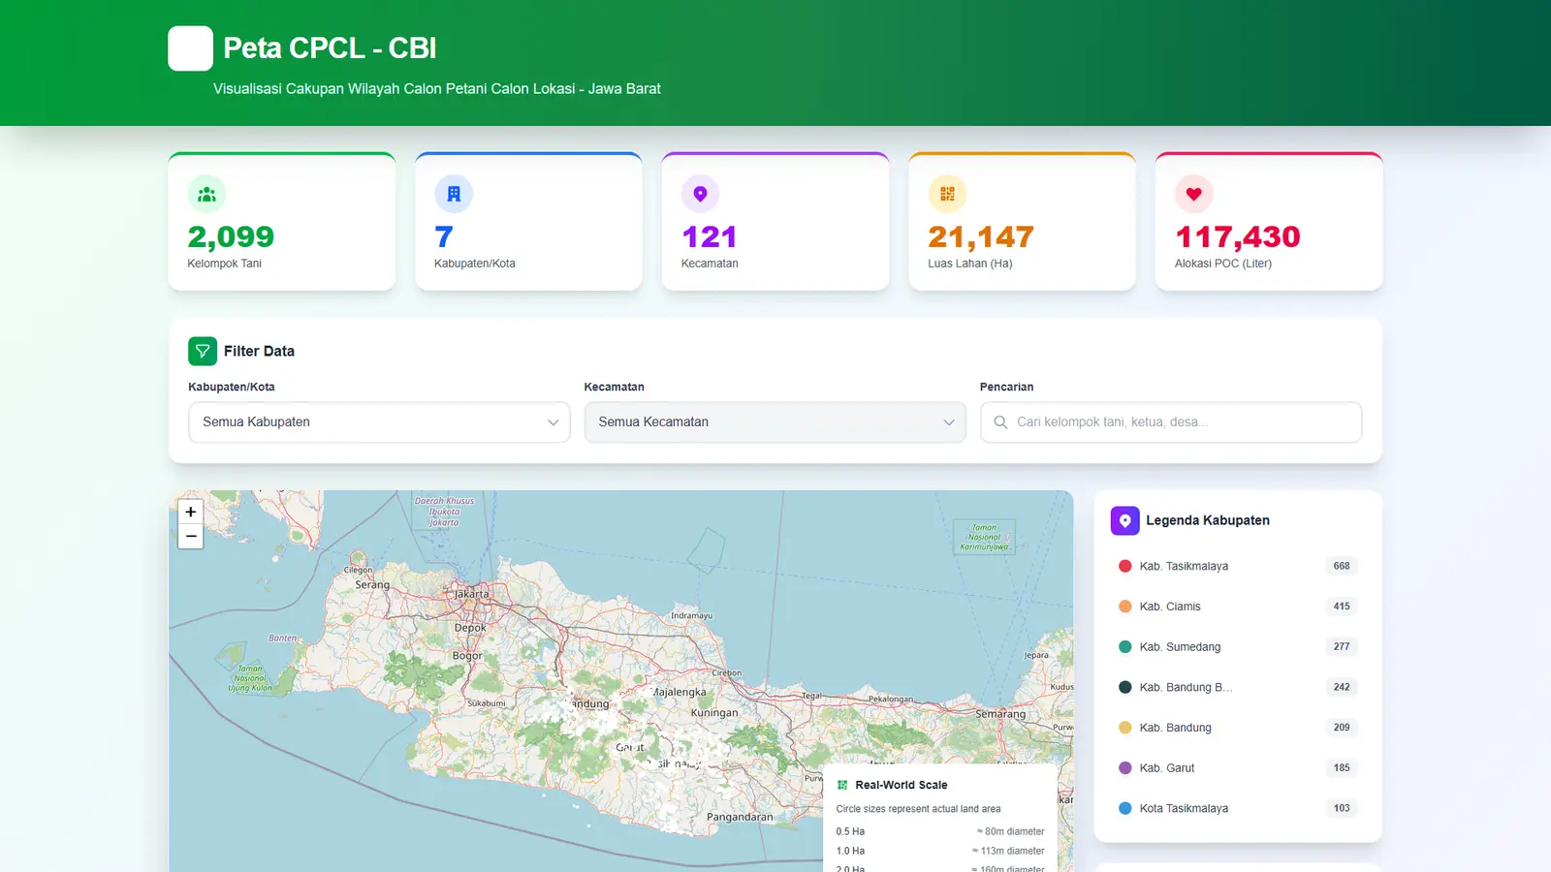The image size is (1551, 872).
Task: Click the Peta CPCL - CBI title
Action: (x=330, y=48)
